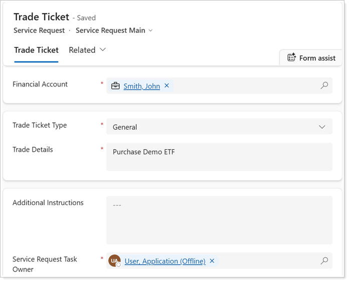Open the User, Application (Offline) link
Screen dimensions: 349x282
tap(165, 261)
